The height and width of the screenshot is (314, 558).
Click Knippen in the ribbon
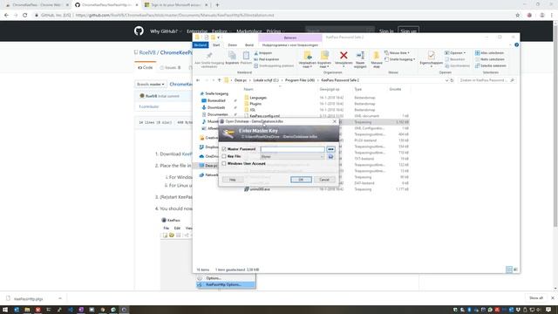(263, 53)
